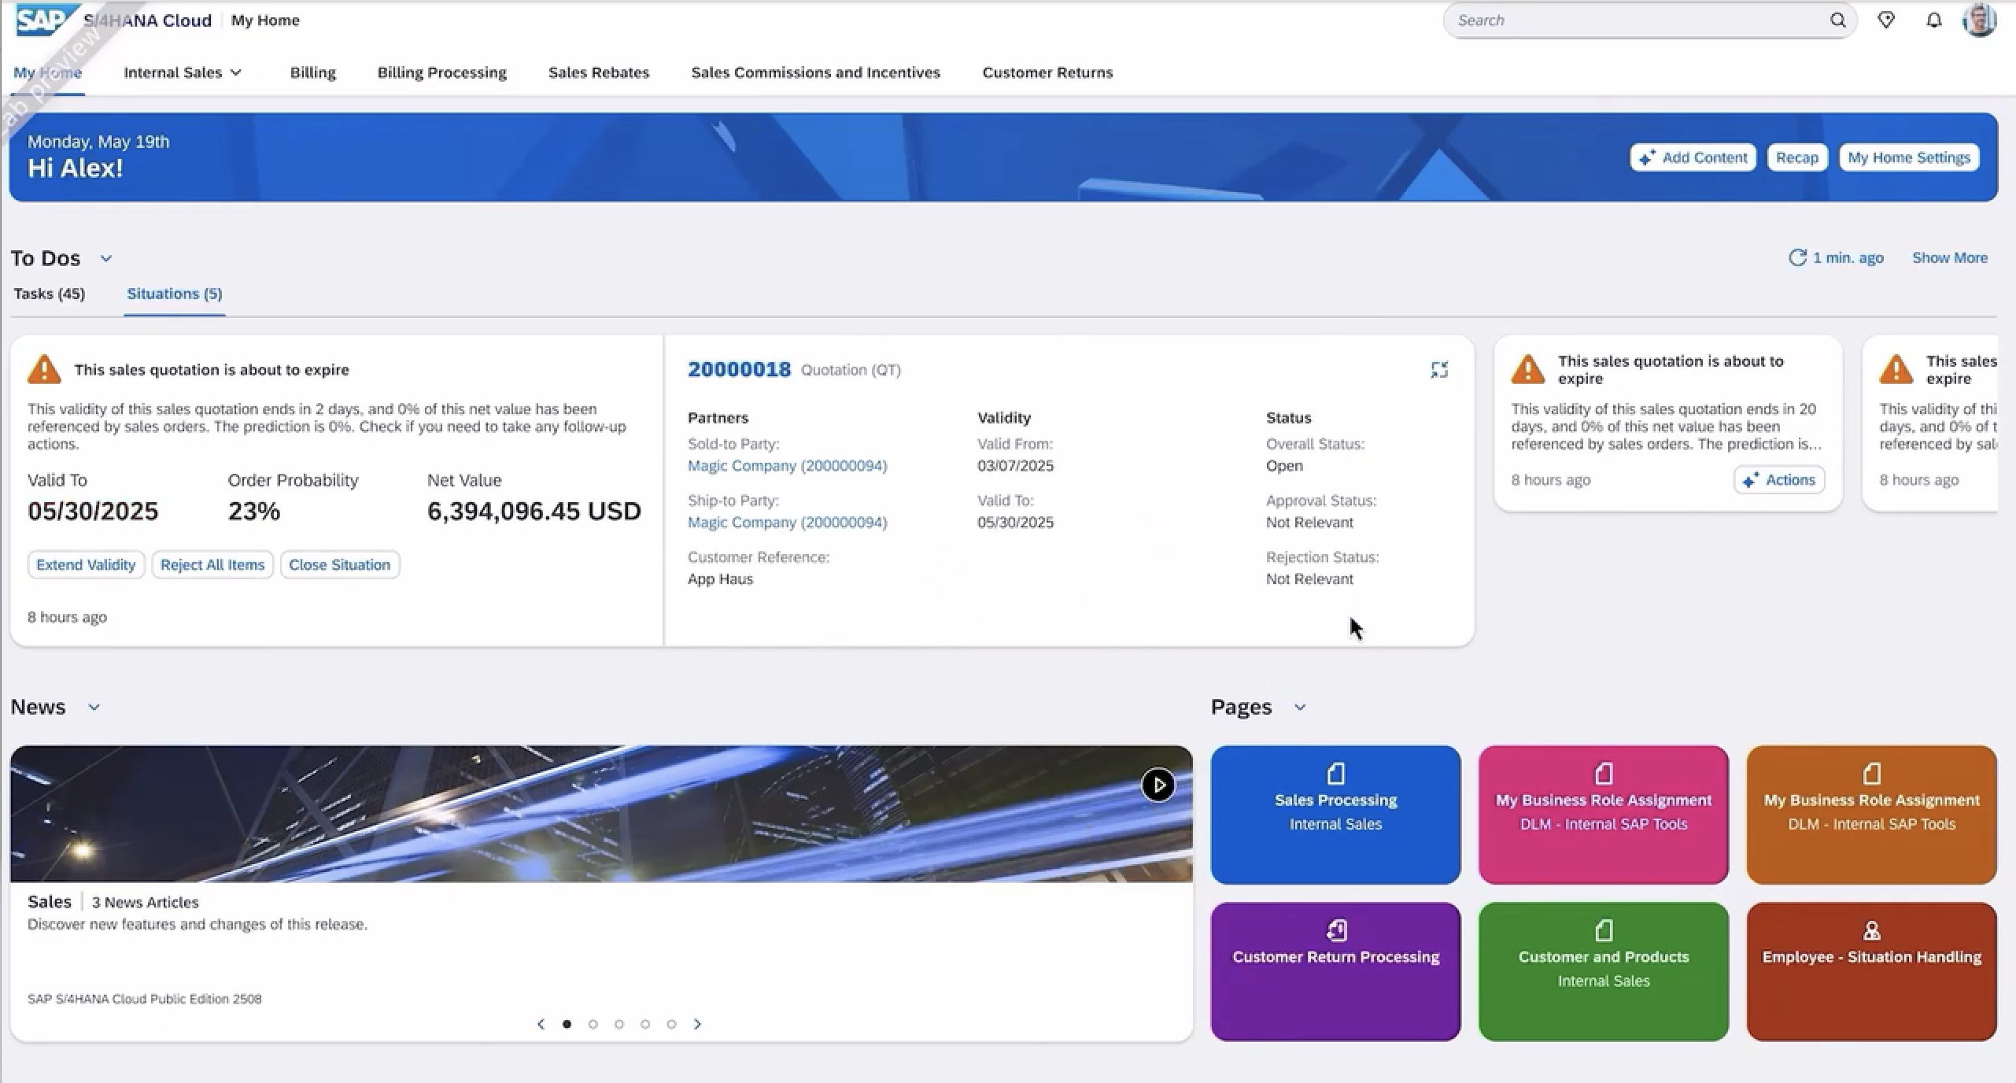This screenshot has width=2016, height=1083.
Task: Open quotation 20000018 link
Action: [x=739, y=369]
